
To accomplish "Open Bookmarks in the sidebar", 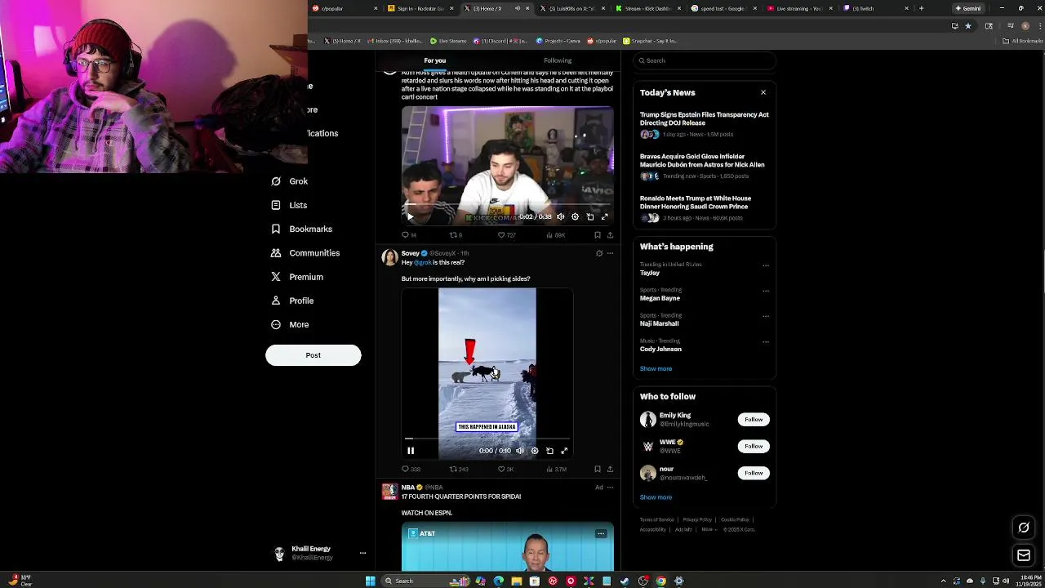I will point(301,229).
